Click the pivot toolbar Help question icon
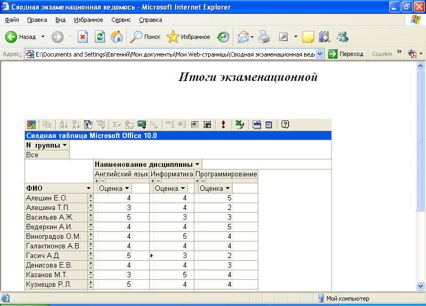The height and width of the screenshot is (306, 426). (285, 125)
